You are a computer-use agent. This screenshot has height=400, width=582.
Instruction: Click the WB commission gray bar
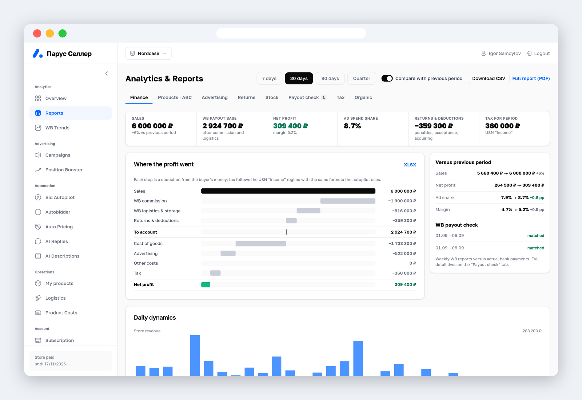[x=348, y=201]
